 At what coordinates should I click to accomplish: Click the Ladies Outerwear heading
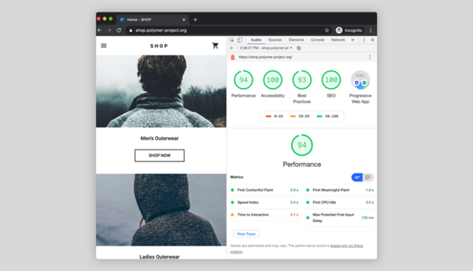[160, 257]
